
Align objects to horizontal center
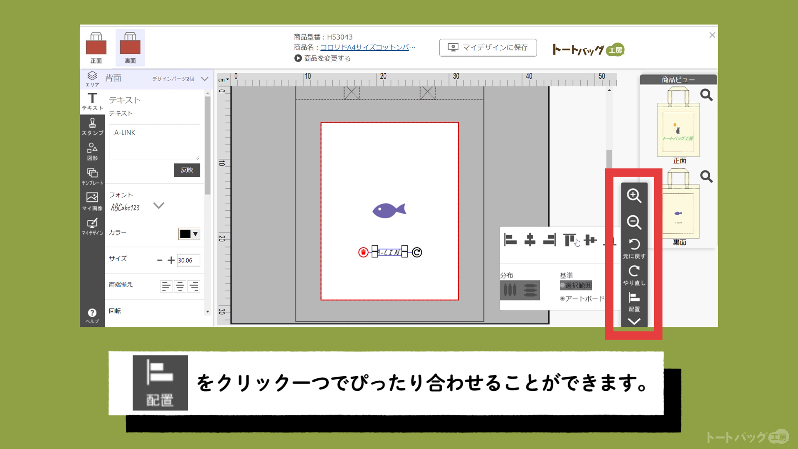pos(530,240)
